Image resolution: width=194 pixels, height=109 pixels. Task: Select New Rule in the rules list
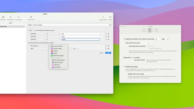12,26
